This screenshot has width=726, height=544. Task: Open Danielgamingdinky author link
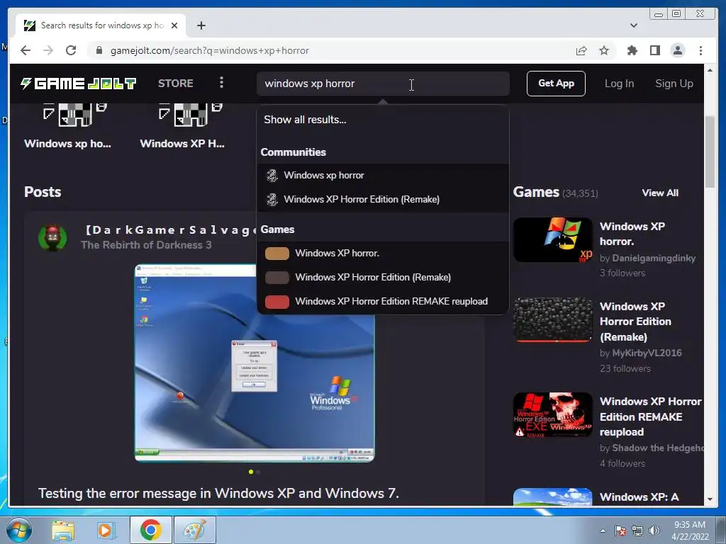coord(654,258)
